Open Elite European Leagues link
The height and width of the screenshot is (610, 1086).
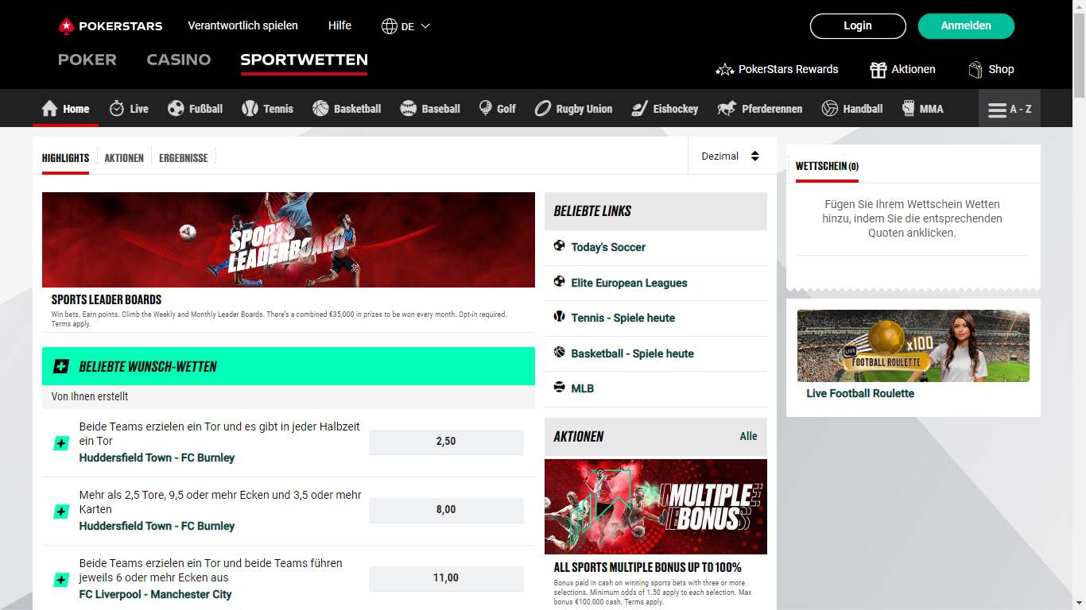pos(629,283)
